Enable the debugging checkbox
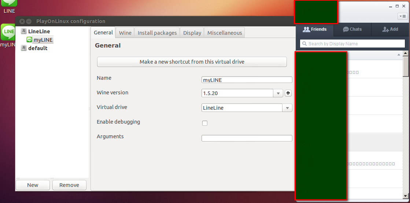 (205, 123)
